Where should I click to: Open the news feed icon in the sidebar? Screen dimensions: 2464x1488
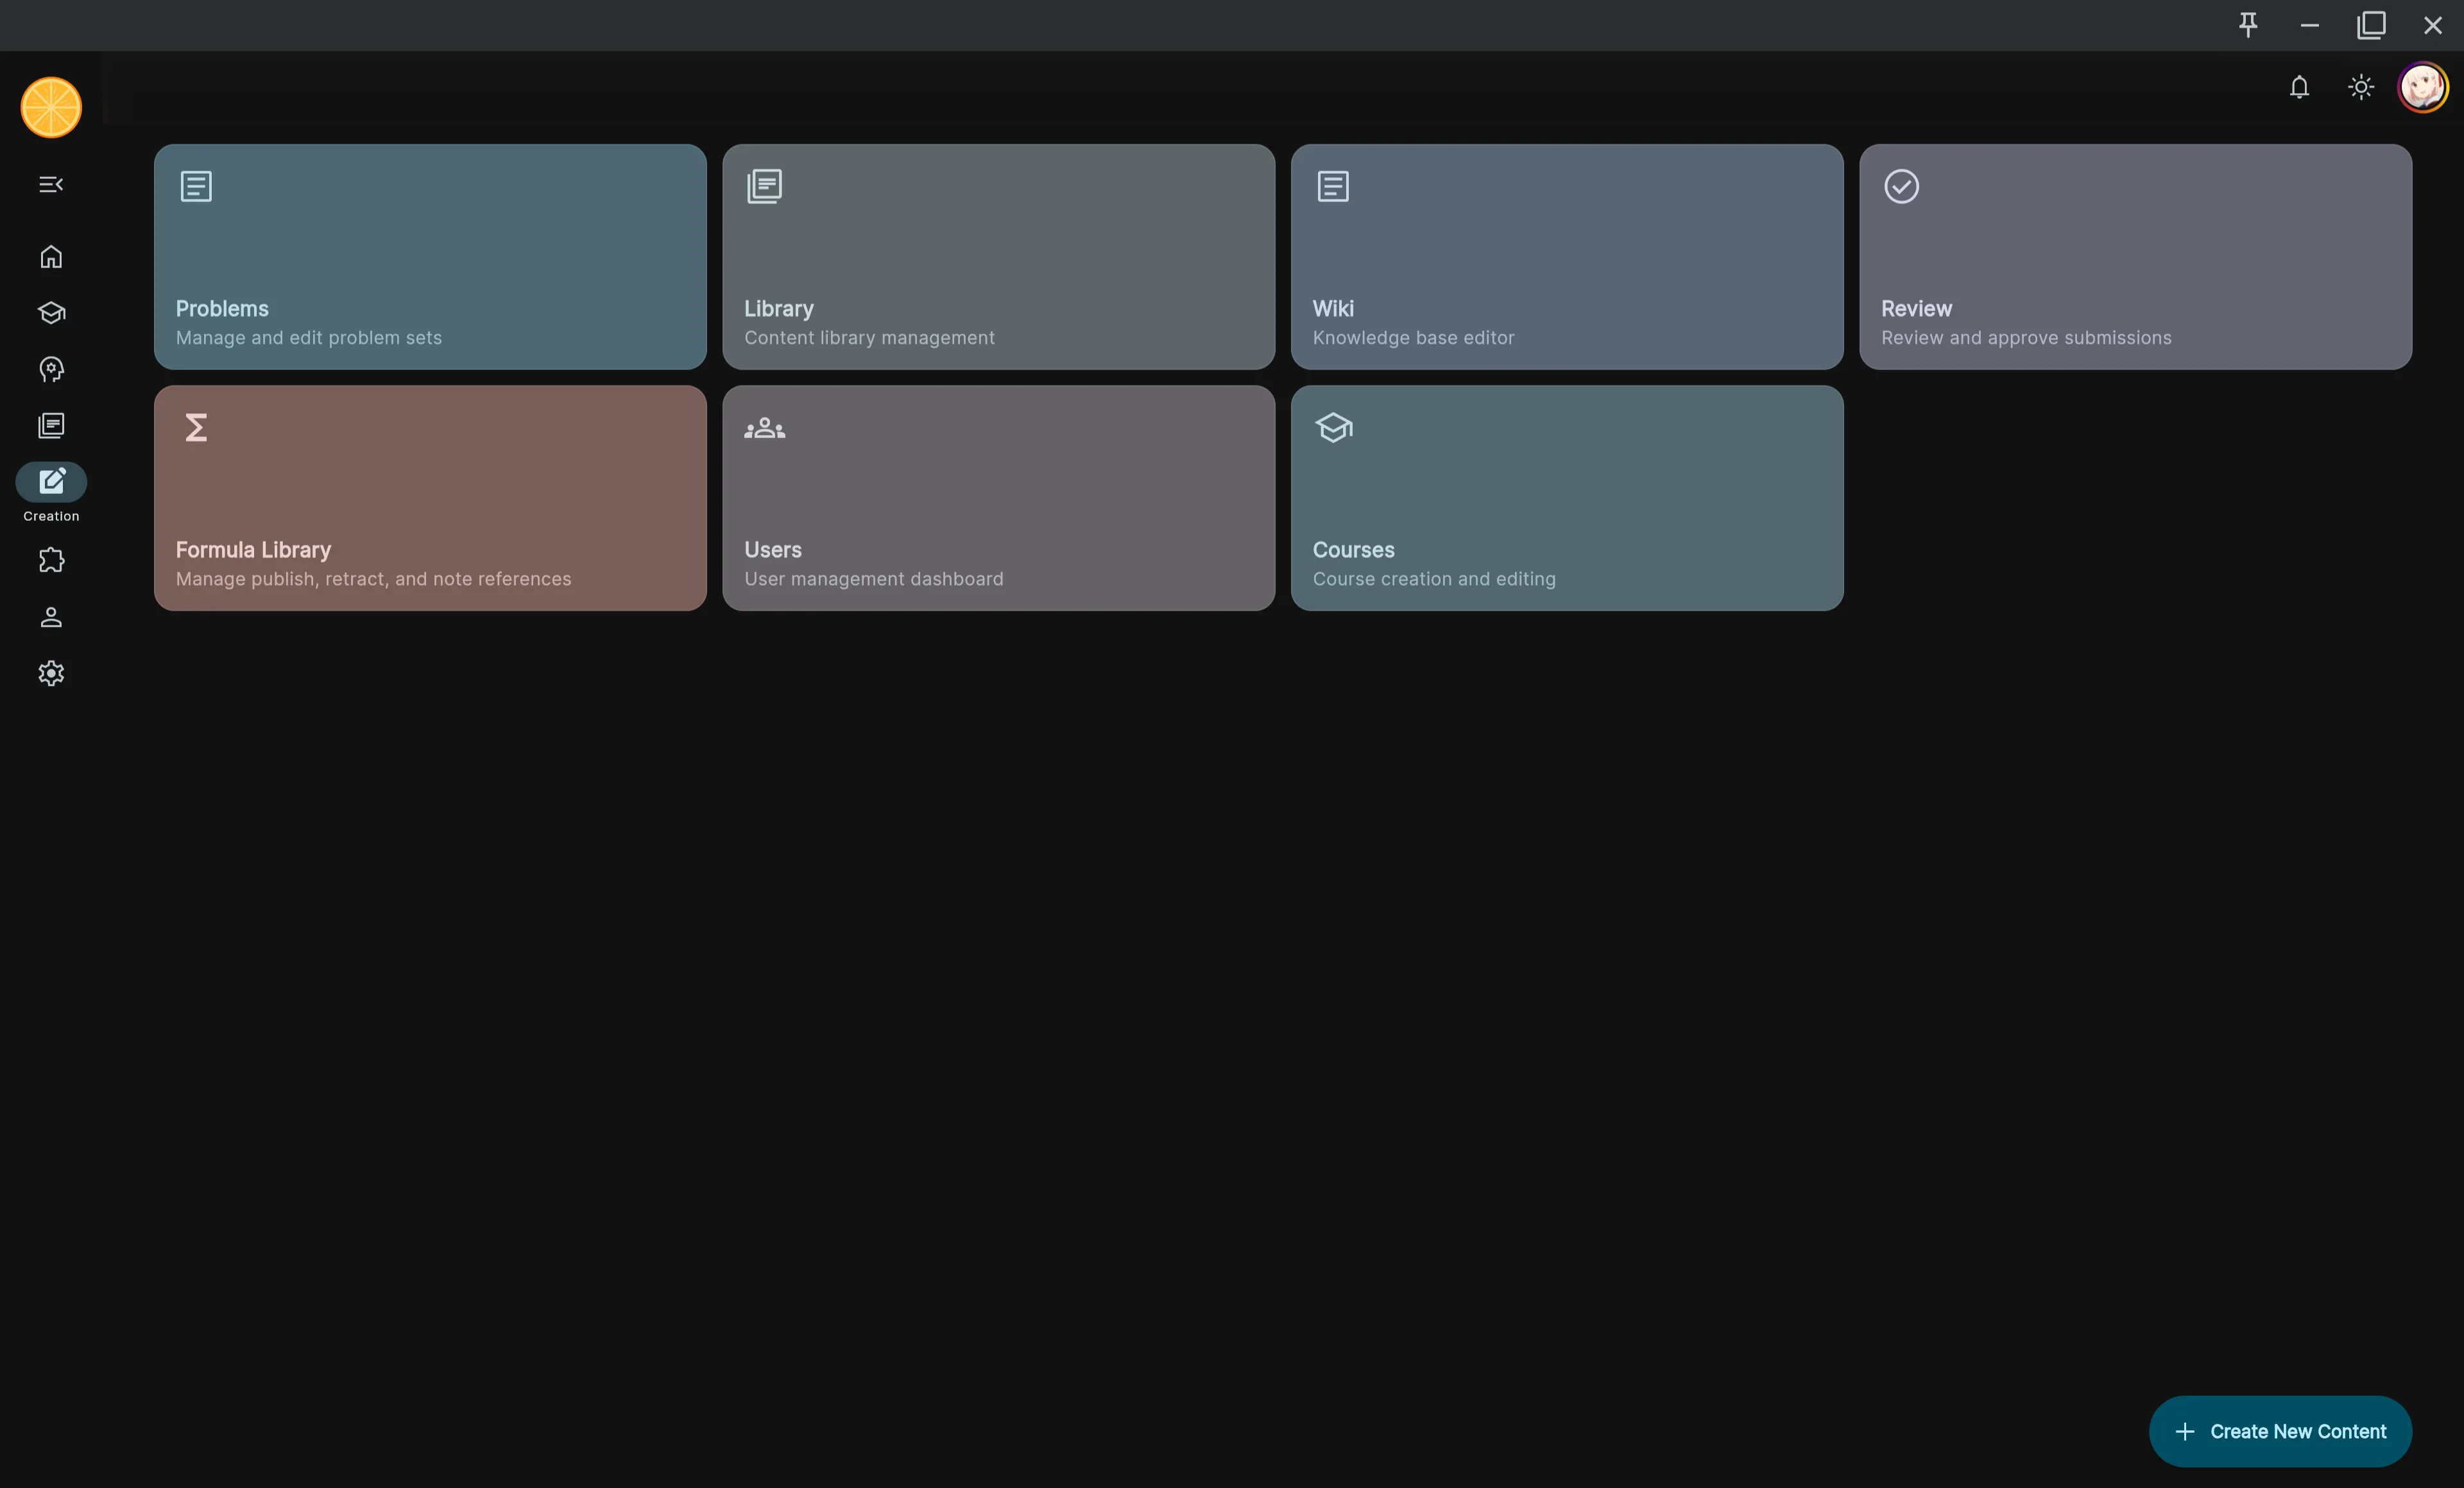coord(50,425)
